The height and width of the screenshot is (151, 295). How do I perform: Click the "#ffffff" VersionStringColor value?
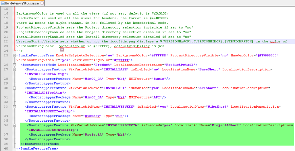(x=121, y=60)
